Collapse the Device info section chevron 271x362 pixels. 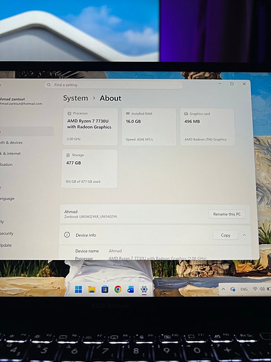244,235
